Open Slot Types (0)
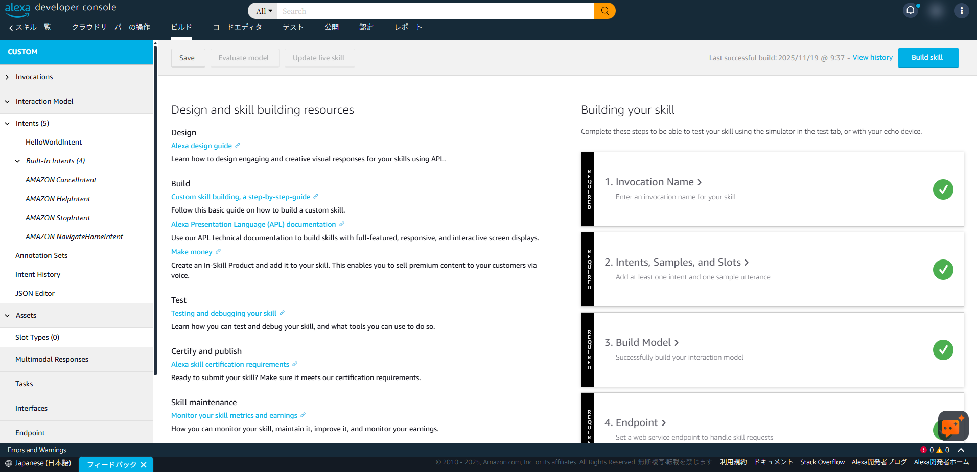This screenshot has height=472, width=977. tap(37, 337)
